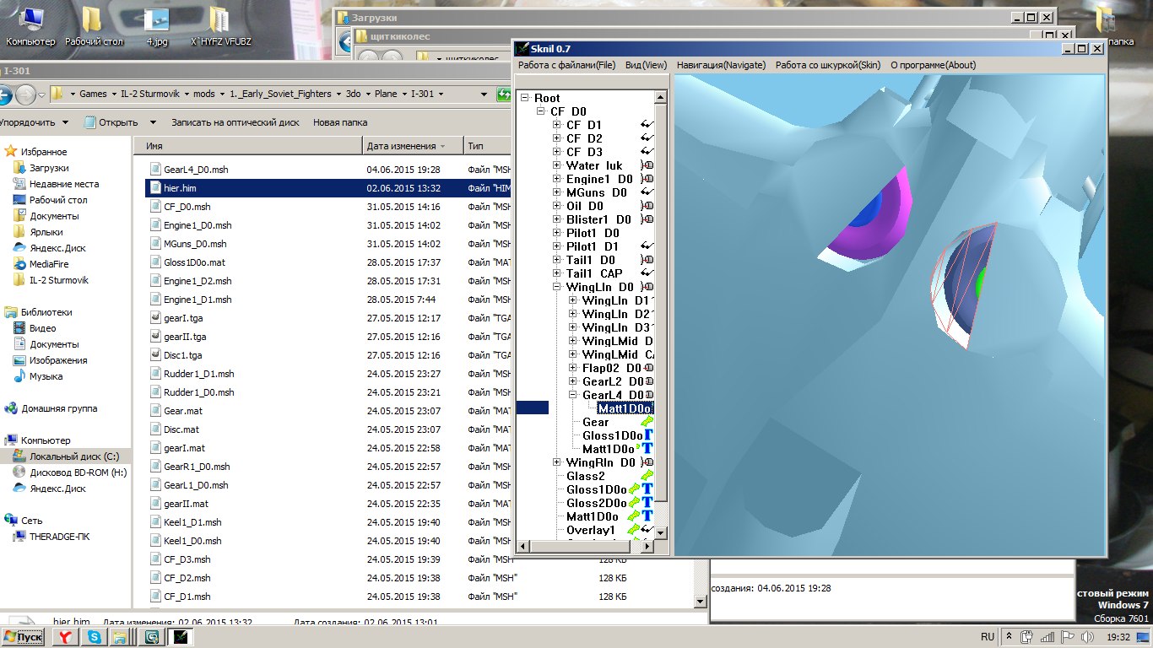1153x648 pixels.
Task: Expand the Tail1 CAP tree node
Action: click(x=557, y=273)
